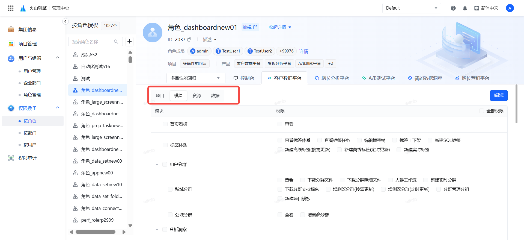Click the blue 编辑 button
Viewport: 524px width, 240px height.
click(499, 95)
